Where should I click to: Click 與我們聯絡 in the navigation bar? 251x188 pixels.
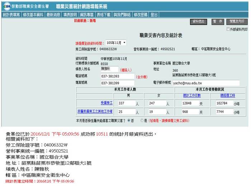click(122, 15)
